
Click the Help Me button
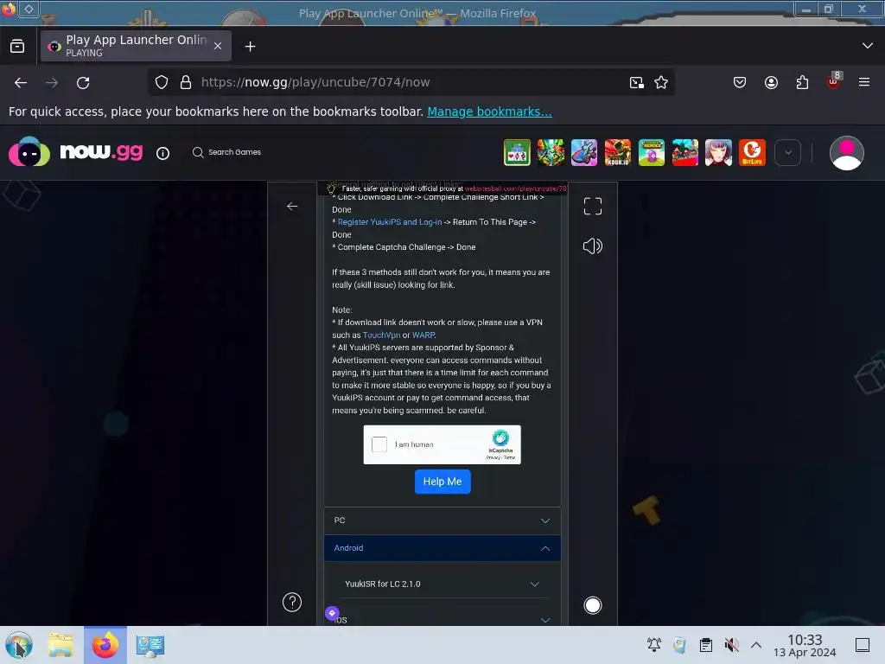point(442,482)
